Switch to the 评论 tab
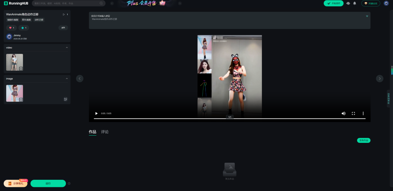 105,132
